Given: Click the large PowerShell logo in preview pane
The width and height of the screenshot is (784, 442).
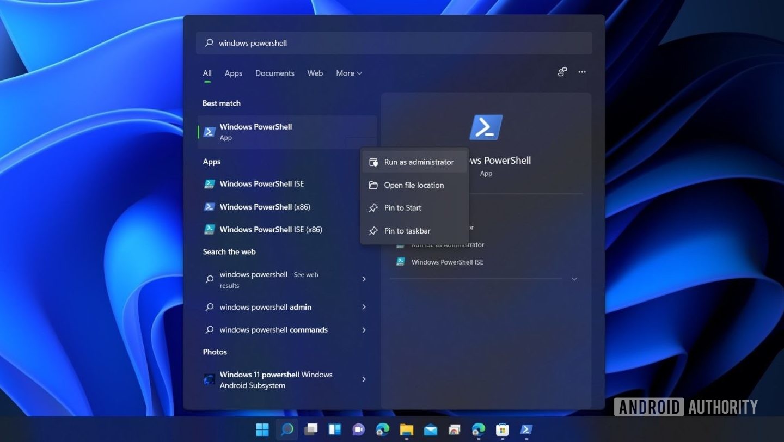Looking at the screenshot, I should coord(486,127).
